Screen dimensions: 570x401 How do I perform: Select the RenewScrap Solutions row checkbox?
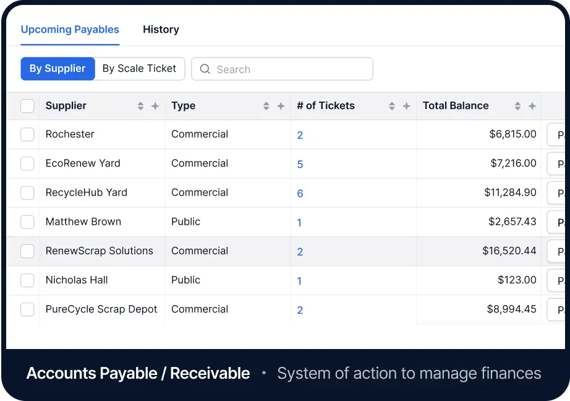[x=27, y=251]
